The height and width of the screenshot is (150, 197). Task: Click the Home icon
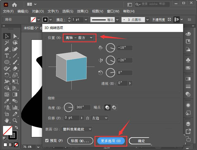(14, 5)
